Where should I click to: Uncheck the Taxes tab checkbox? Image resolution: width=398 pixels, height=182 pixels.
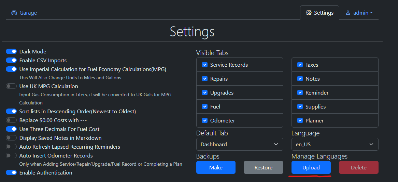coord(300,65)
